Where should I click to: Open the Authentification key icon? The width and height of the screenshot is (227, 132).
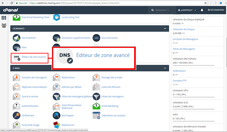pyautogui.click(x=16, y=106)
